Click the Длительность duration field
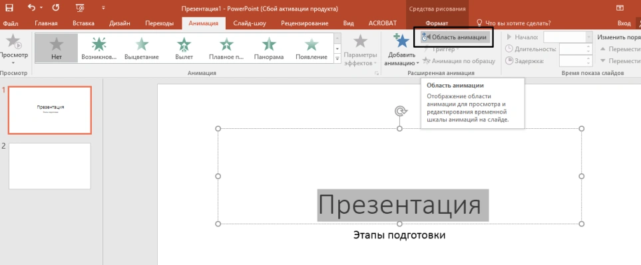641x265 pixels. pos(572,49)
